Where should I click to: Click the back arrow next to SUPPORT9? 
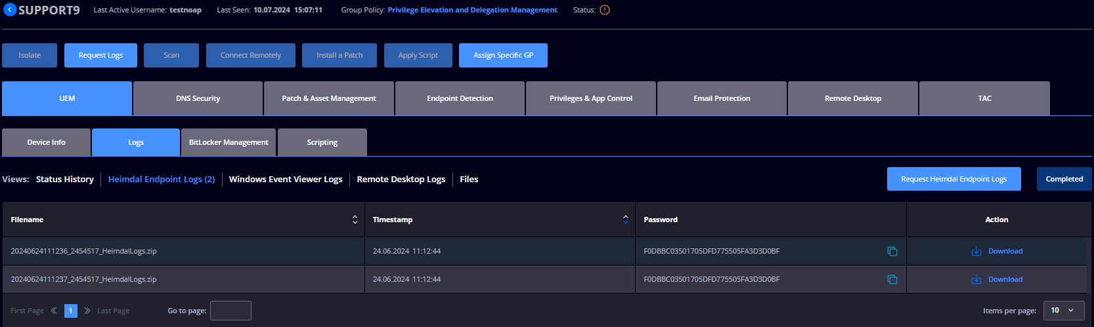pyautogui.click(x=10, y=10)
